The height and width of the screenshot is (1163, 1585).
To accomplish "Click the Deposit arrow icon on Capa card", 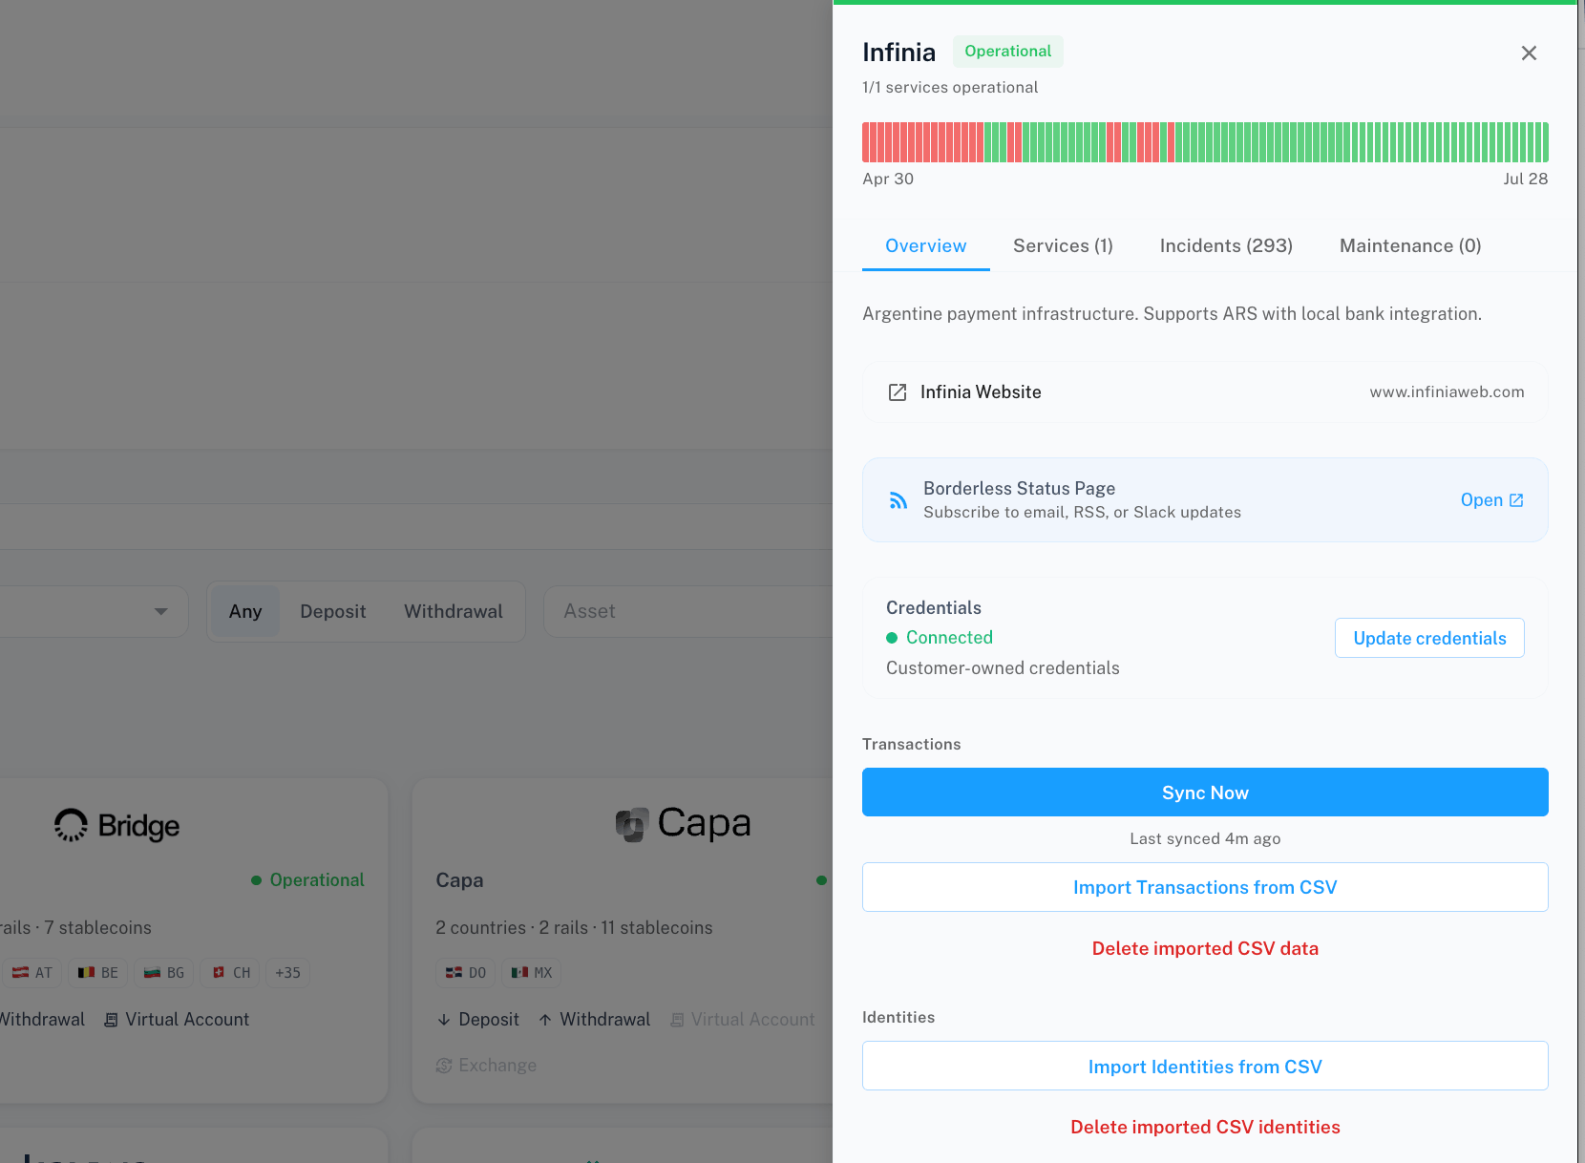I will pos(444,1020).
